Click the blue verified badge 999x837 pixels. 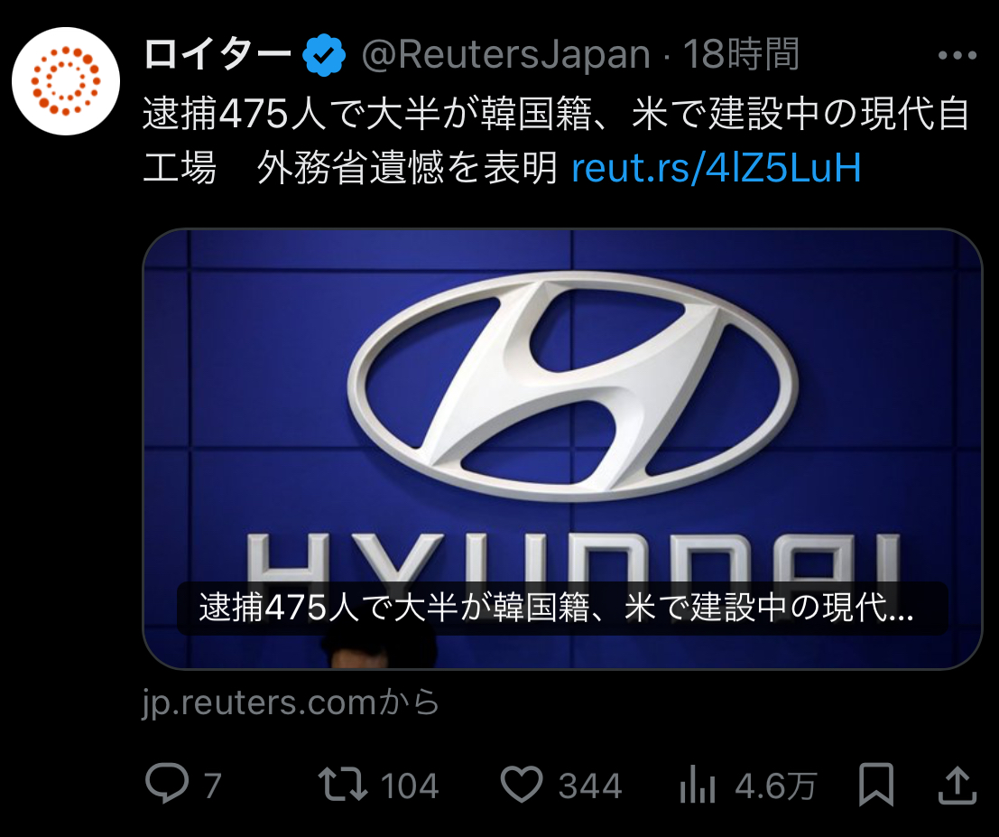point(324,55)
